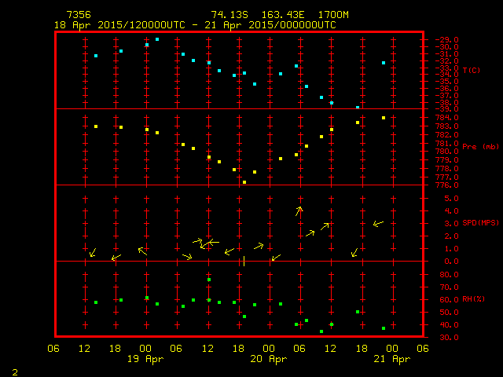Select the rightmost yellow pressure point
Image resolution: width=503 pixels, height=377 pixels.
(384, 118)
